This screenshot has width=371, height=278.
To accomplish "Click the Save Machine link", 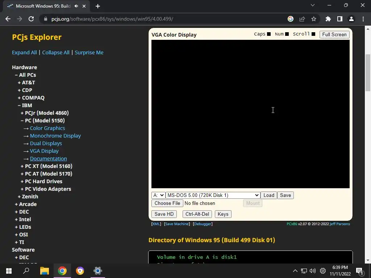I will point(177,224).
